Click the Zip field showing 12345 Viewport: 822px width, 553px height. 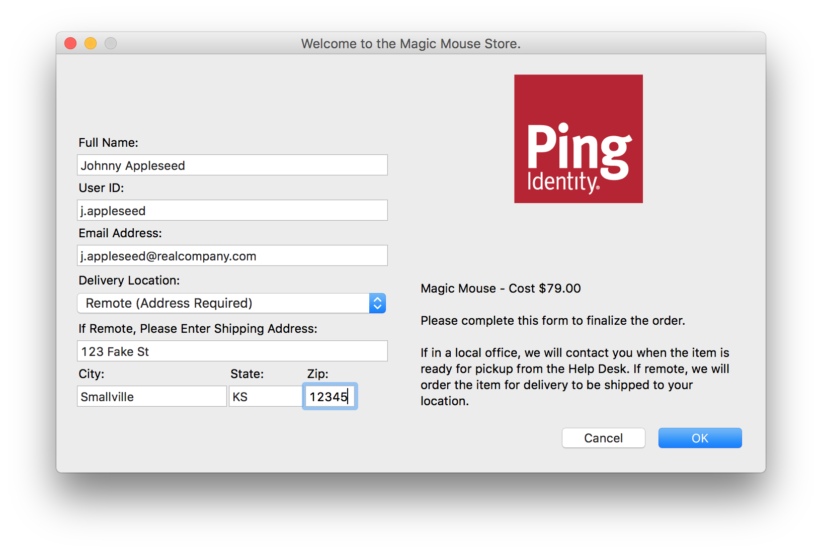click(330, 396)
